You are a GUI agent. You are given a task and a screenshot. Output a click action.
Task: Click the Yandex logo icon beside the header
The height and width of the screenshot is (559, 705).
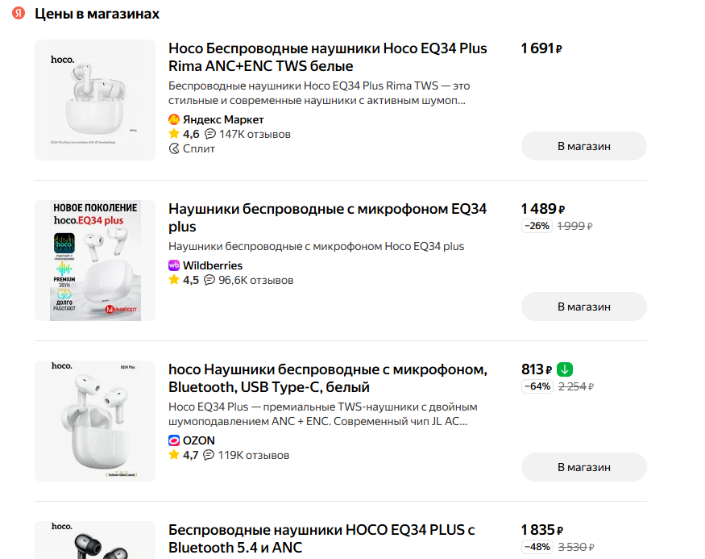pos(19,15)
